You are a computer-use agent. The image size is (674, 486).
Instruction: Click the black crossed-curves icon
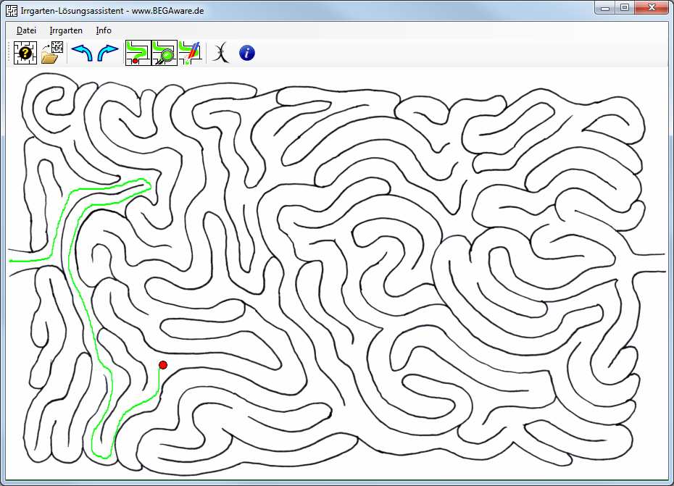pos(220,53)
